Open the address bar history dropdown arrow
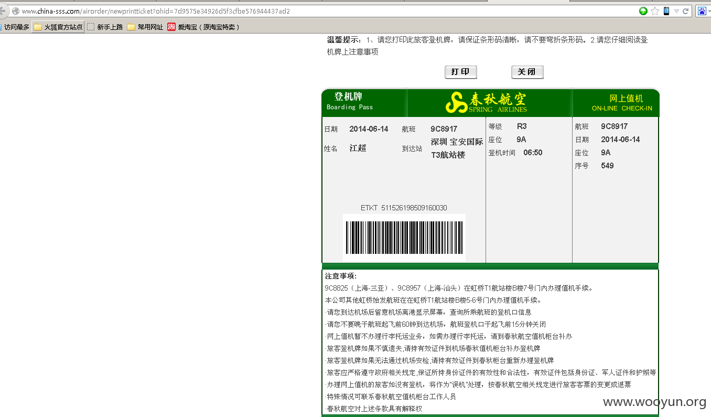 tap(676, 11)
